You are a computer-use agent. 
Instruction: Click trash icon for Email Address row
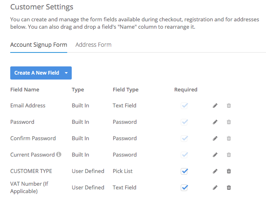click(x=229, y=106)
